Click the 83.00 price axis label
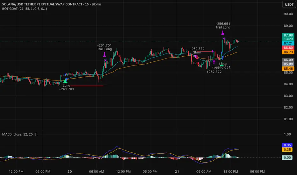The image size is (297, 175). [x=288, y=96]
